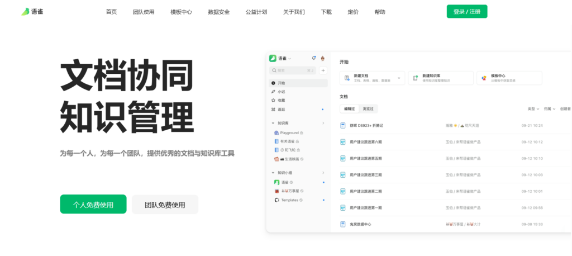
Task: Click the 新建知识库 card icon
Action: coord(415,78)
